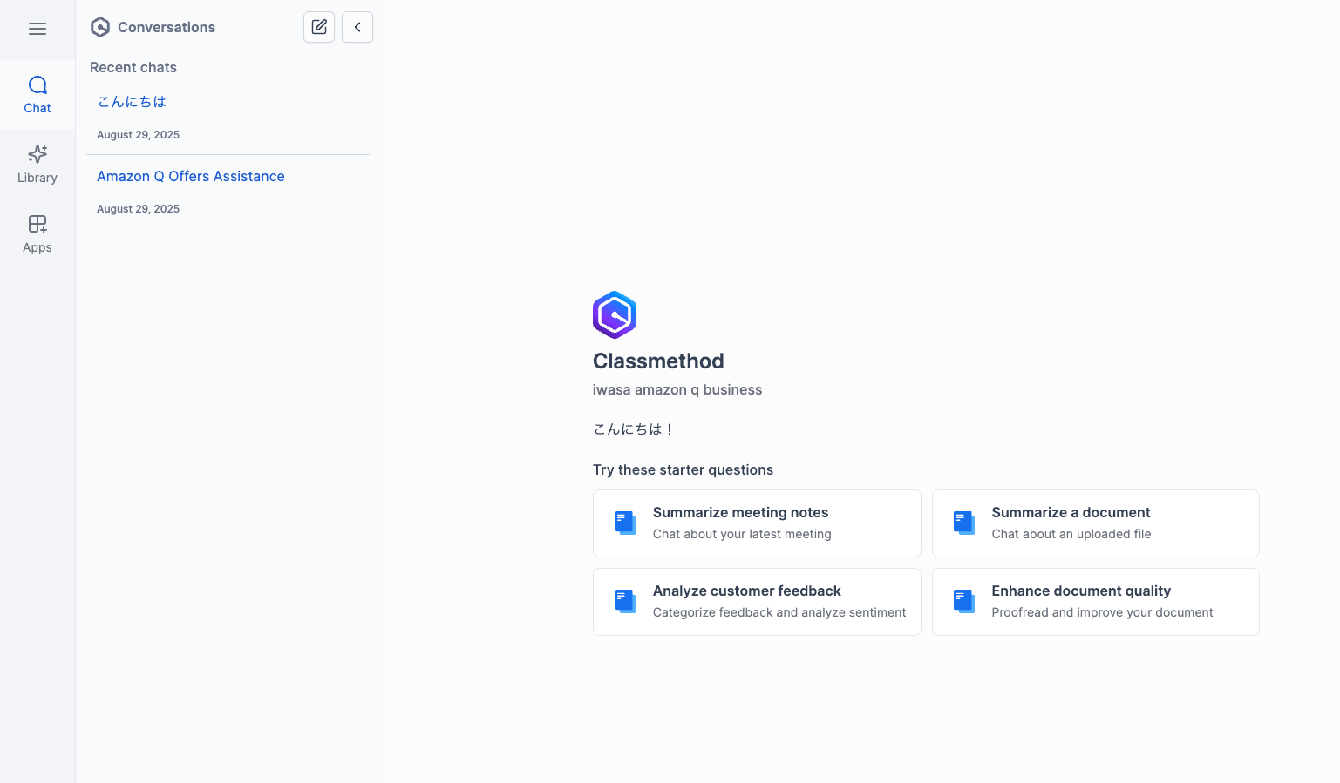The height and width of the screenshot is (783, 1340).
Task: Open the hamburger menu icon
Action: (37, 29)
